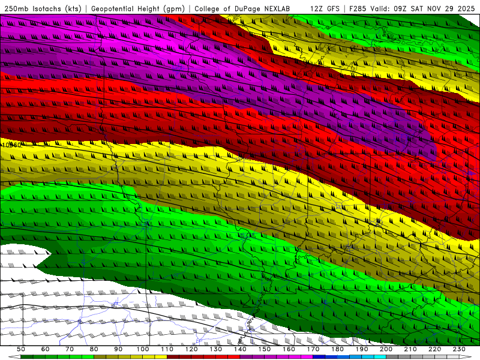Image resolution: width=480 pixels, height=360 pixels.
Task: Click the '220' value on the color scale
Action: point(434,349)
